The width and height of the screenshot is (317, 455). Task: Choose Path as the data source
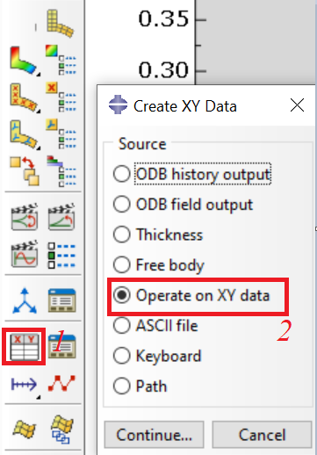[x=140, y=386]
